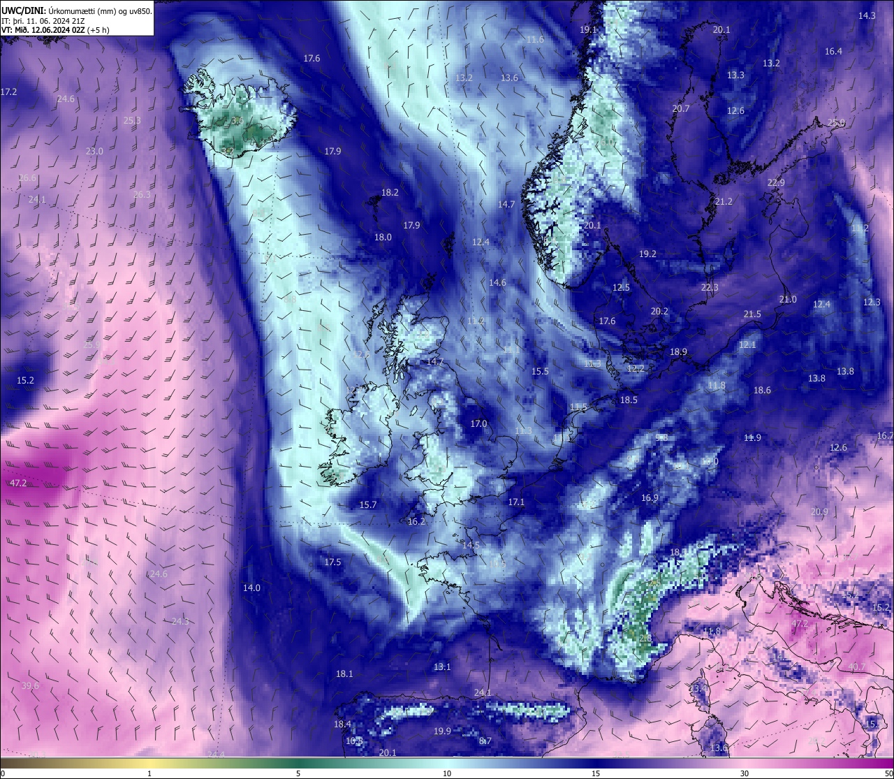Click the map value '21.2'
894x779 pixels.
(724, 201)
